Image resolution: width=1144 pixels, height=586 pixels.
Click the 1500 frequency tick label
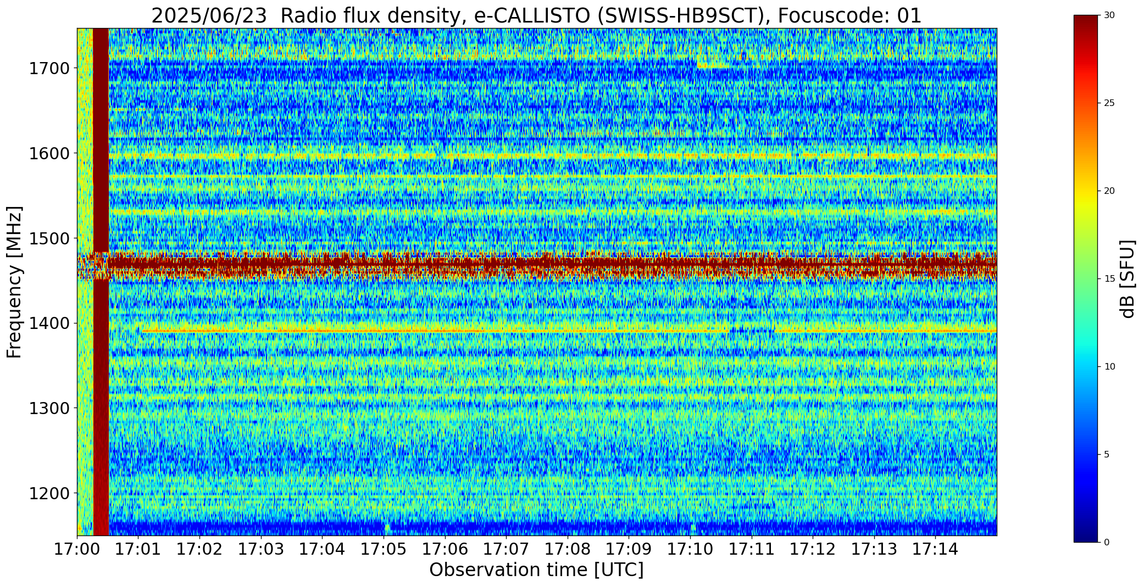[50, 238]
